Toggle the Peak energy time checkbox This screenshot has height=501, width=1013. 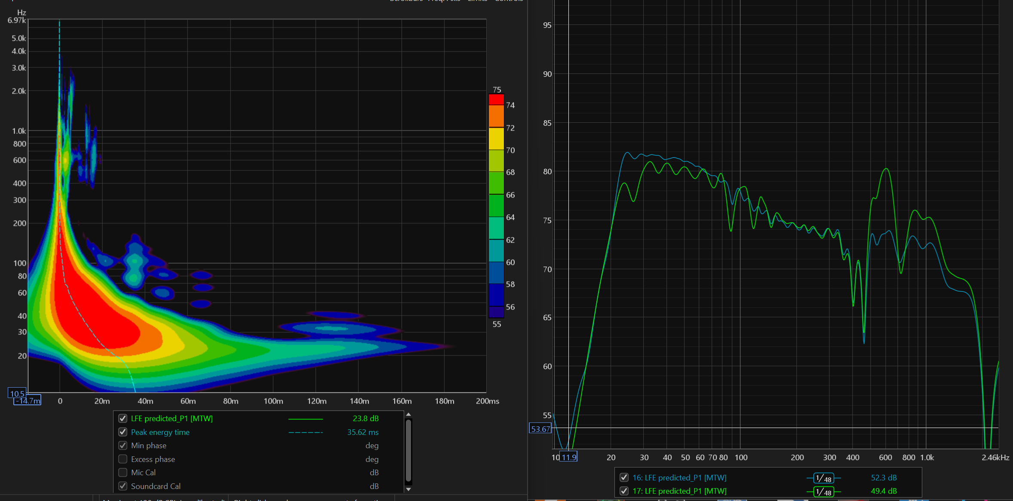(x=123, y=432)
